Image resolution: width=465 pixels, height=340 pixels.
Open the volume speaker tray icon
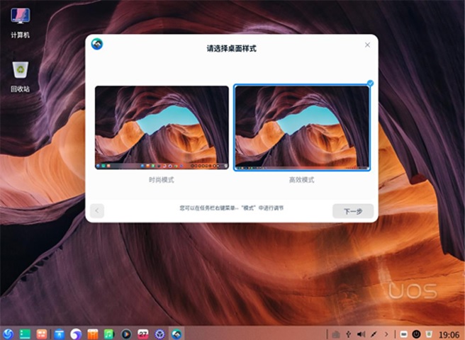click(x=361, y=334)
